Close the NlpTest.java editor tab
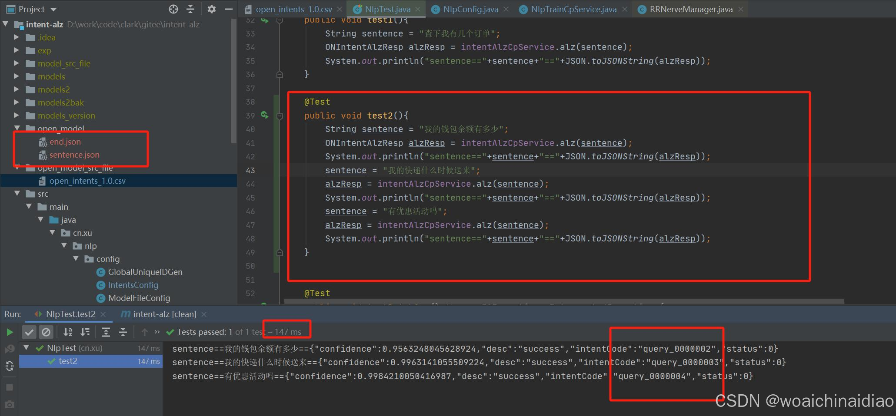 [x=418, y=9]
